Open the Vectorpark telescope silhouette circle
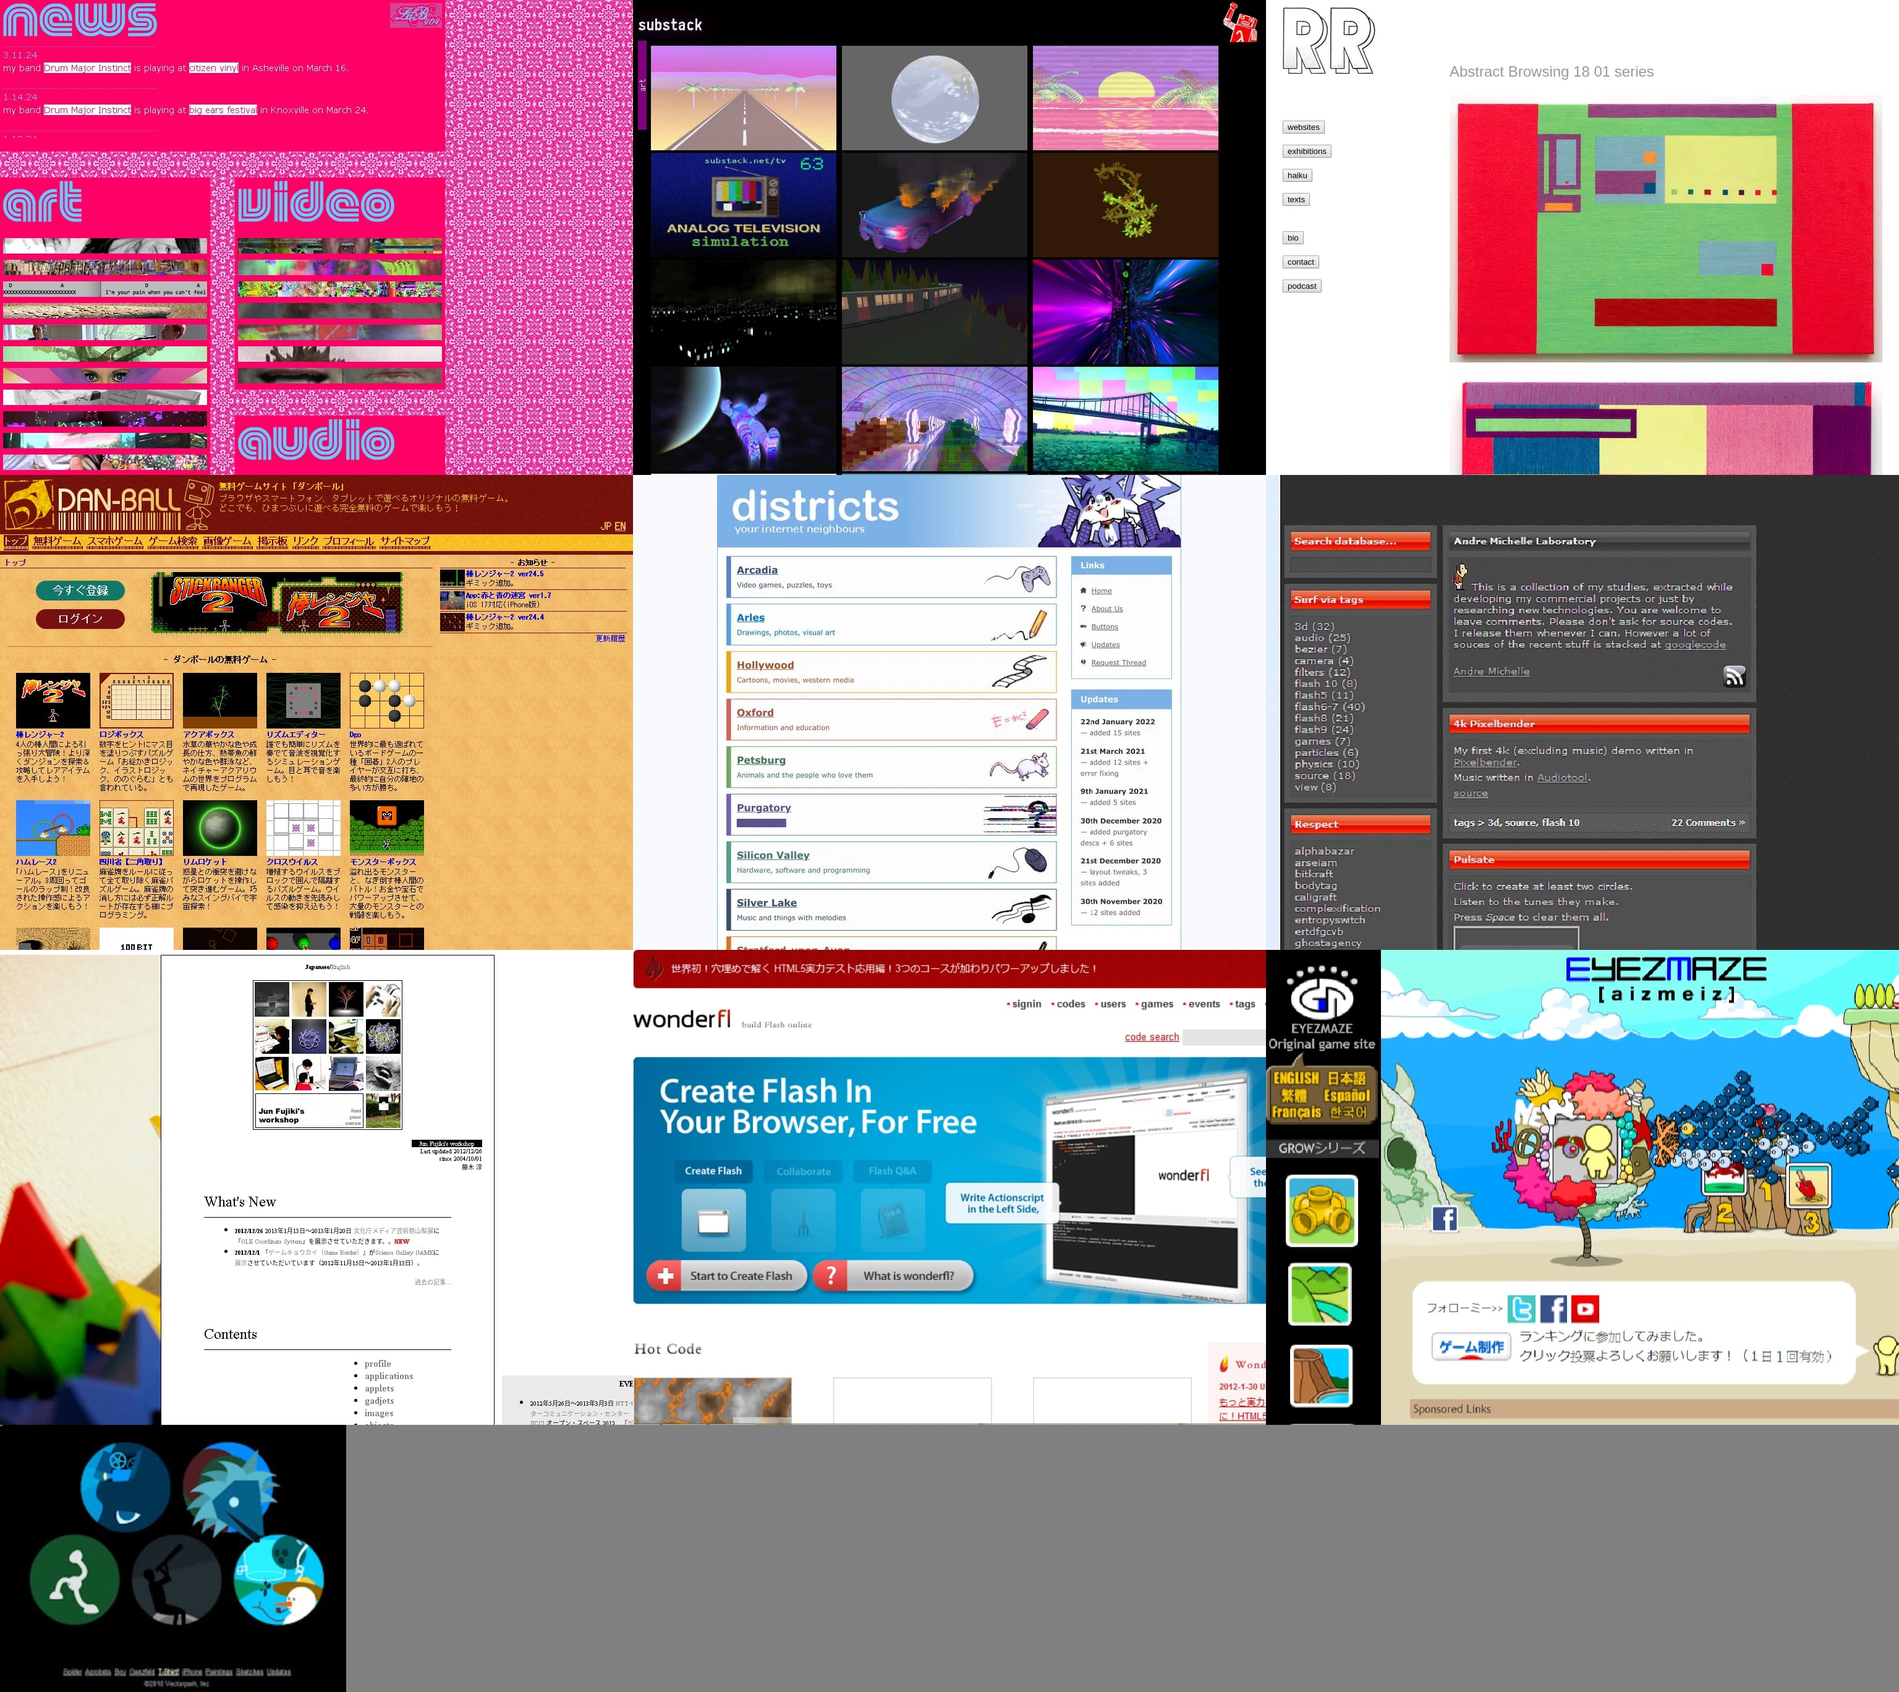Image resolution: width=1899 pixels, height=1692 pixels. click(x=177, y=1579)
